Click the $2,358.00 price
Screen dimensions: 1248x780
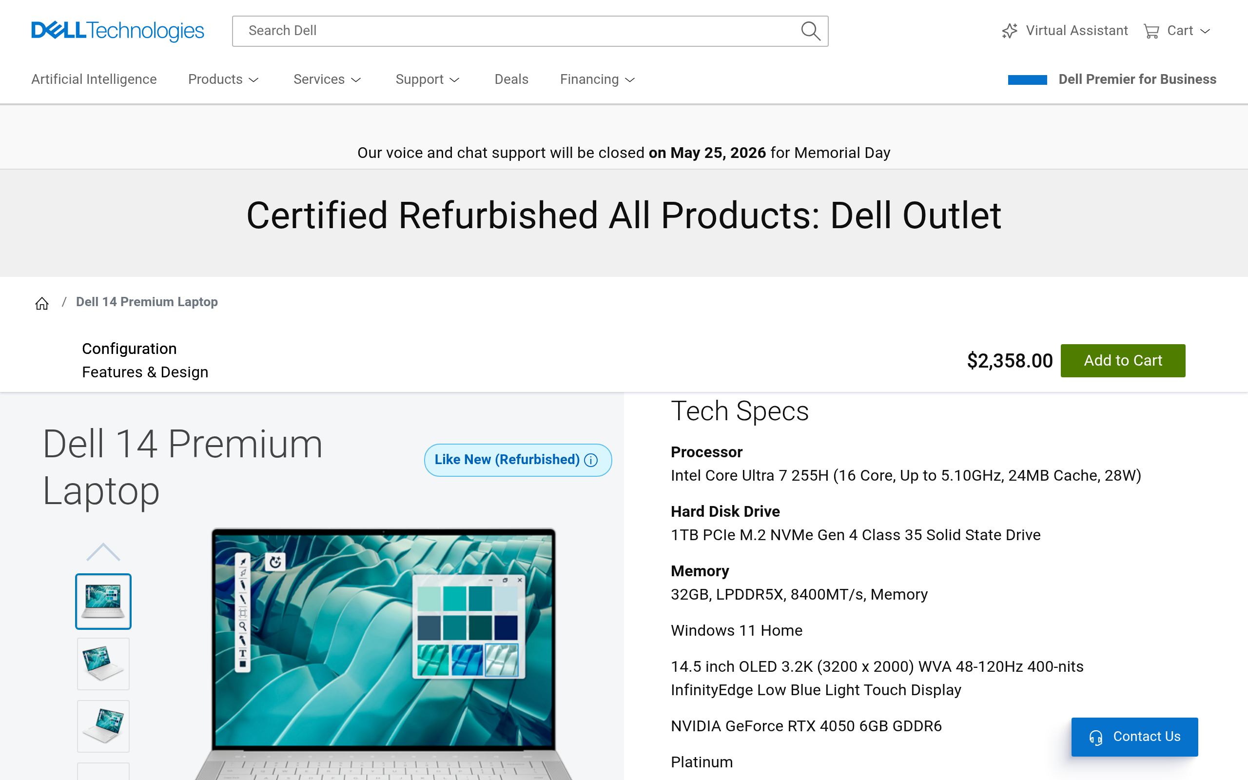coord(1010,361)
